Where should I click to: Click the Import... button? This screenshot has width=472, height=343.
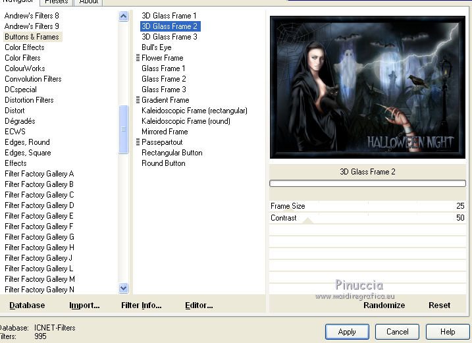click(x=84, y=305)
